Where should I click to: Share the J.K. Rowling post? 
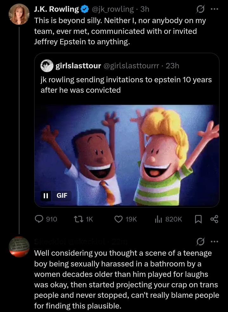214,219
